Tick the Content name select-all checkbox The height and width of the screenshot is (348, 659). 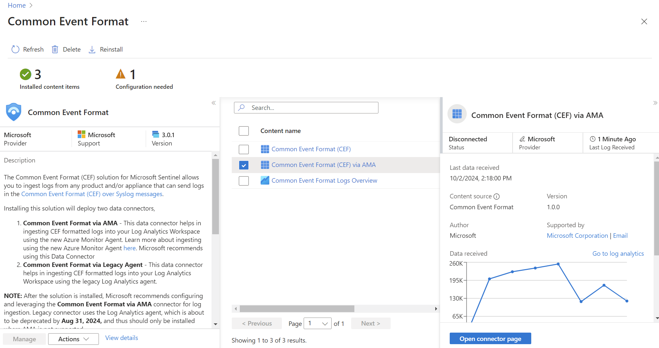(244, 131)
